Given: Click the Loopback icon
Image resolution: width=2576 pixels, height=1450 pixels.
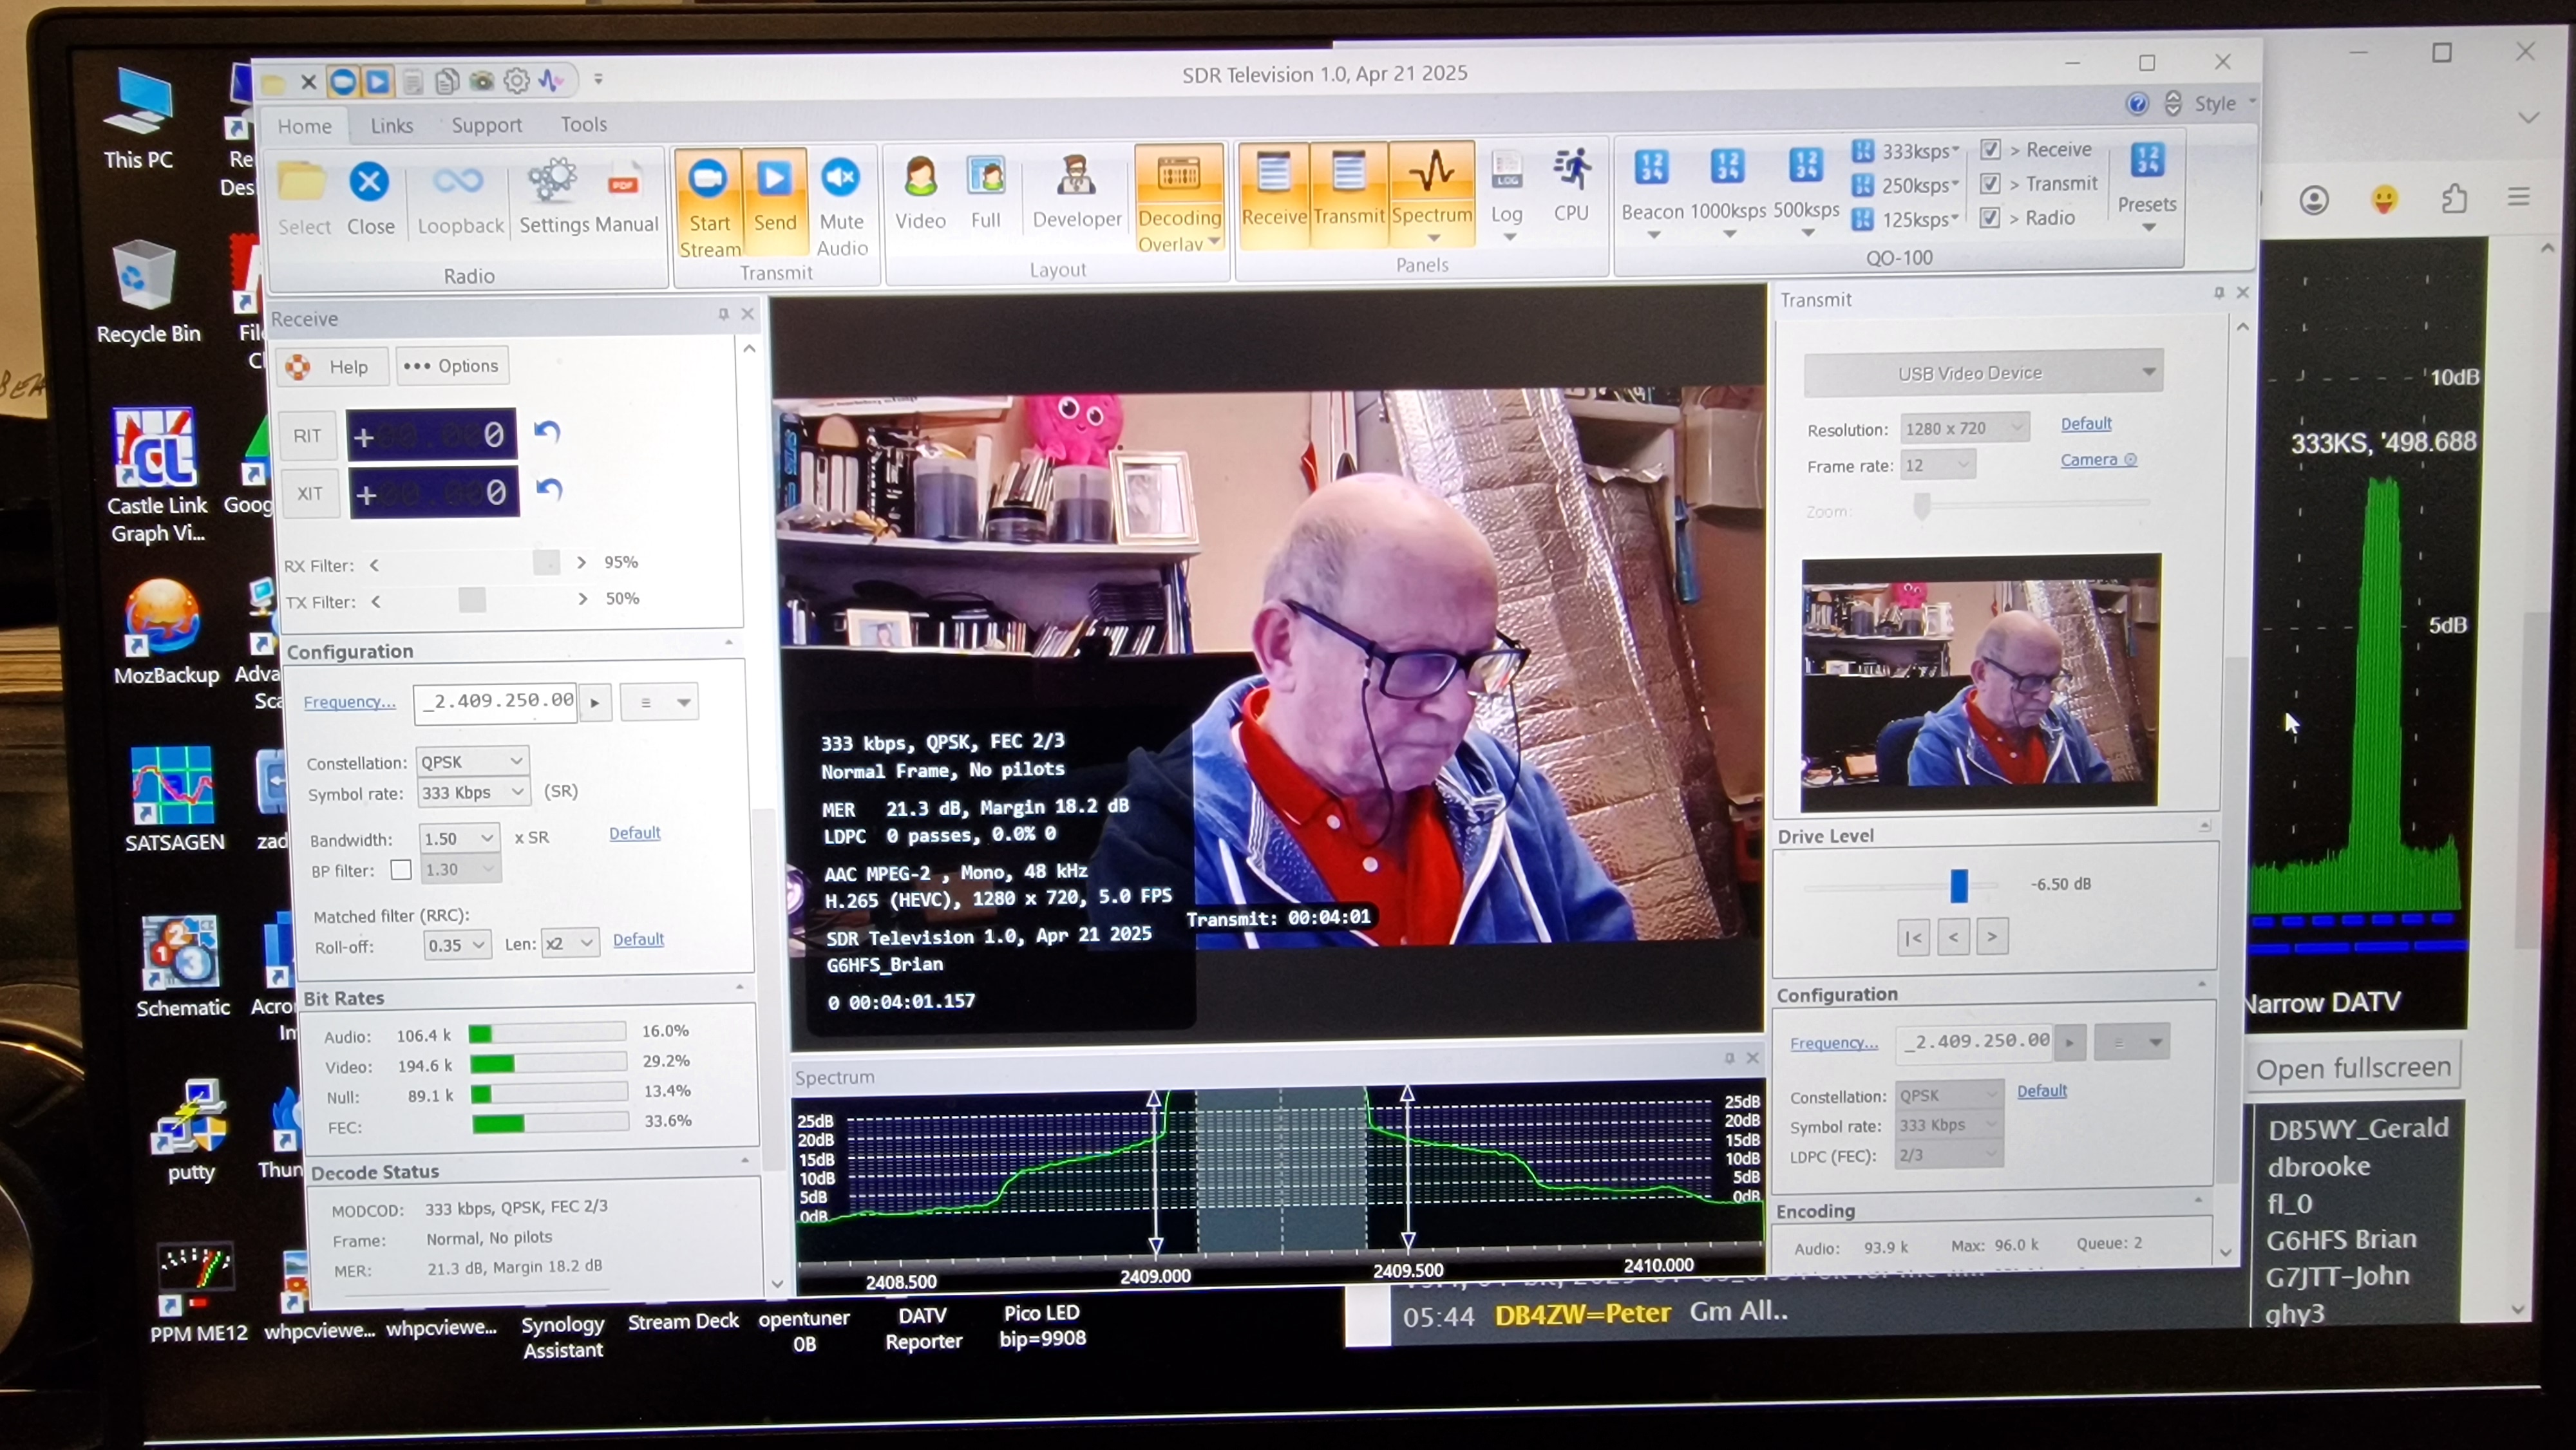Looking at the screenshot, I should pos(459,199).
